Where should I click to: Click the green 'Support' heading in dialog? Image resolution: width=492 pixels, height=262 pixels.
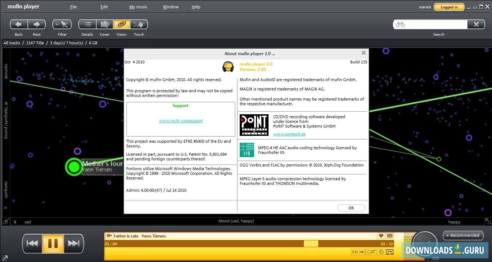coord(181,106)
